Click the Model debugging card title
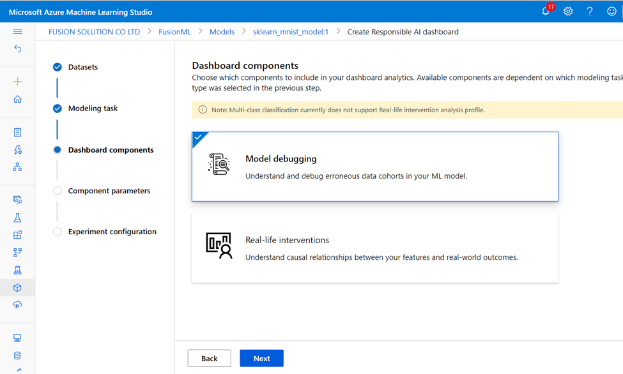The height and width of the screenshot is (374, 623). [281, 159]
